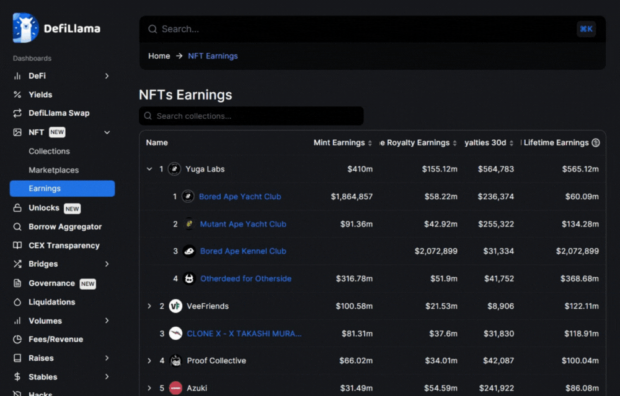The height and width of the screenshot is (396, 620).
Task: Click the NFT image icon in sidebar
Action: 17,132
